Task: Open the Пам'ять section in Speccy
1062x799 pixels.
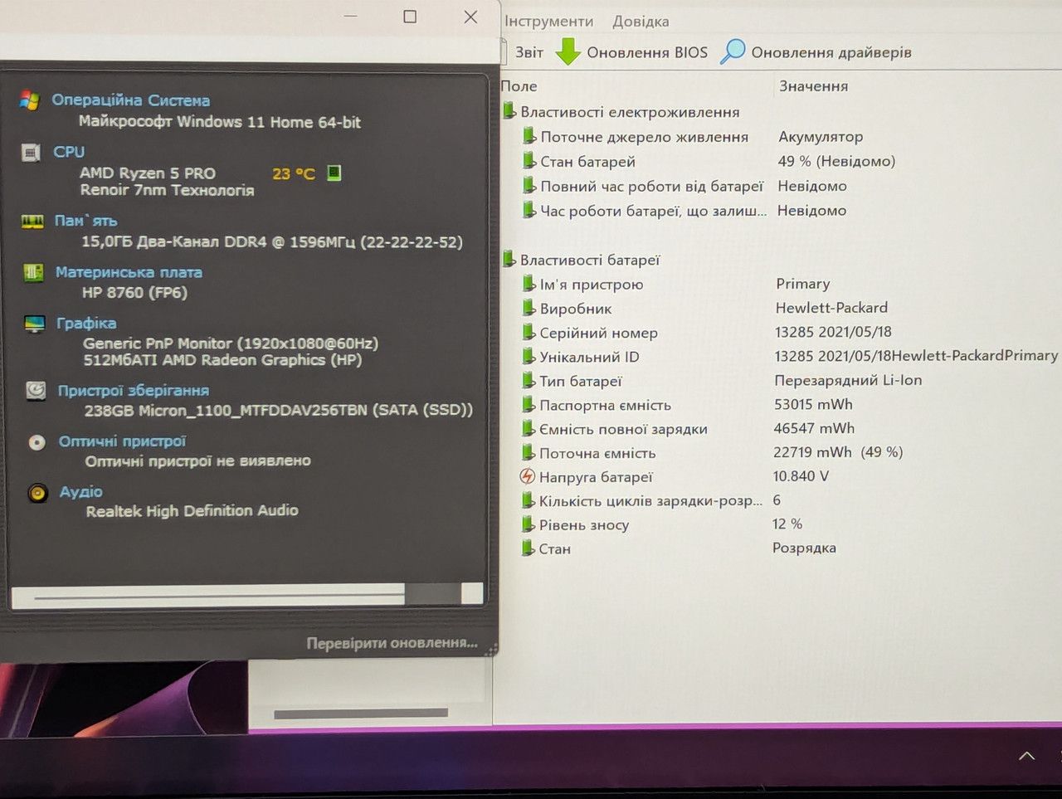Action: pos(86,221)
